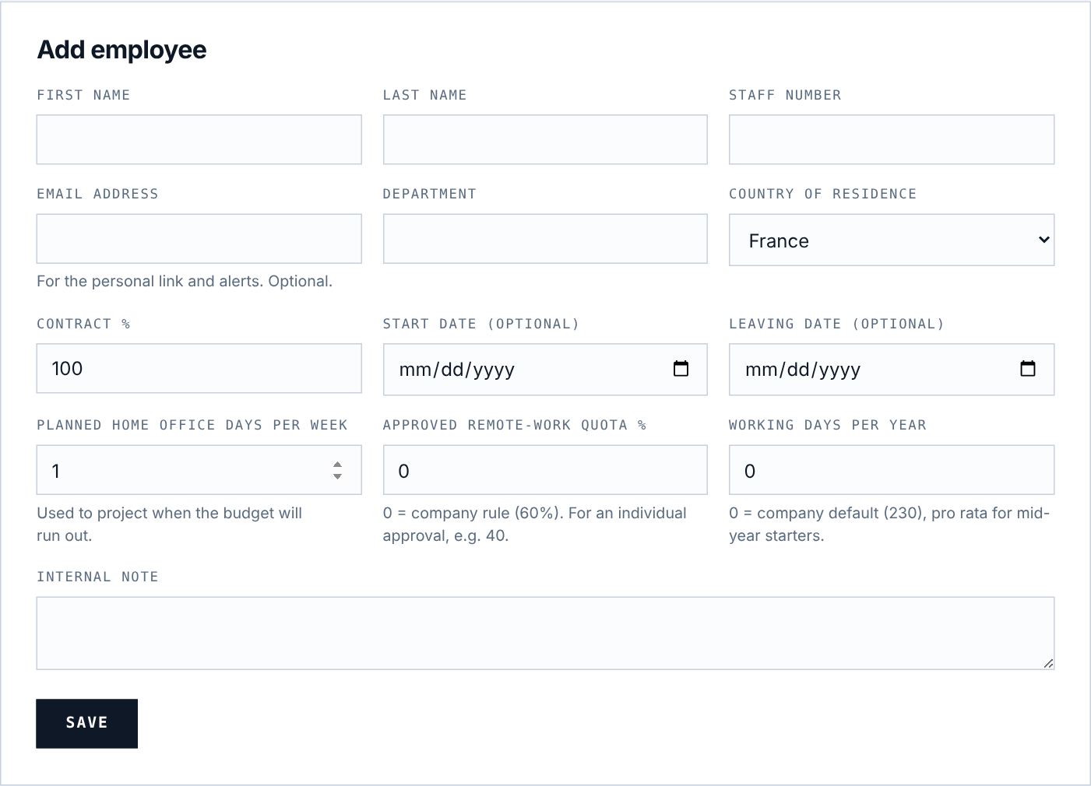1091x786 pixels.
Task: Open the Leaving date calendar picker icon
Action: tap(1028, 369)
